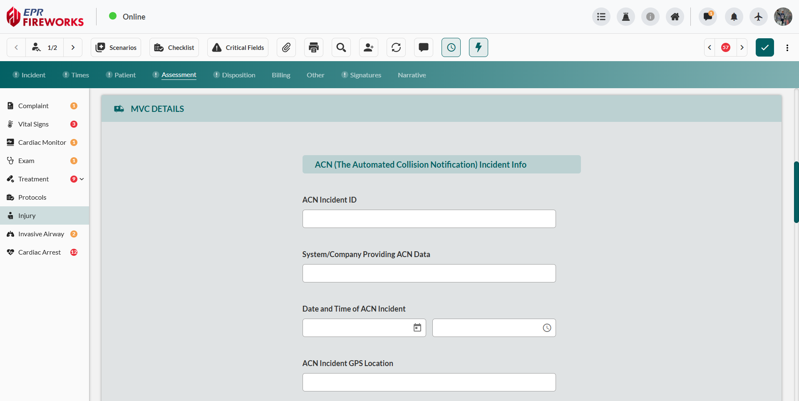Screen dimensions: 799x401
Task: Open the chat bubble message icon
Action: click(423, 47)
